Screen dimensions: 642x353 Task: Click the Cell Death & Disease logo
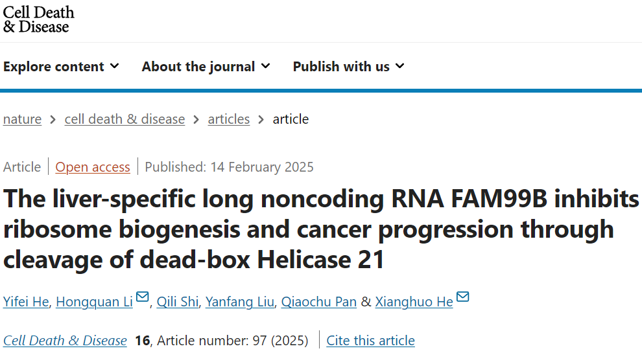pos(38,19)
